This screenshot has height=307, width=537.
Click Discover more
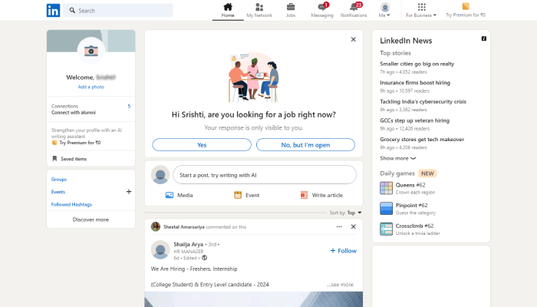click(91, 220)
